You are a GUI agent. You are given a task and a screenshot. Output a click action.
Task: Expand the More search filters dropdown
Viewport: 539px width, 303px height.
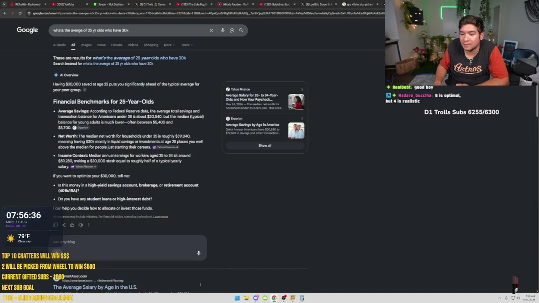coord(169,45)
